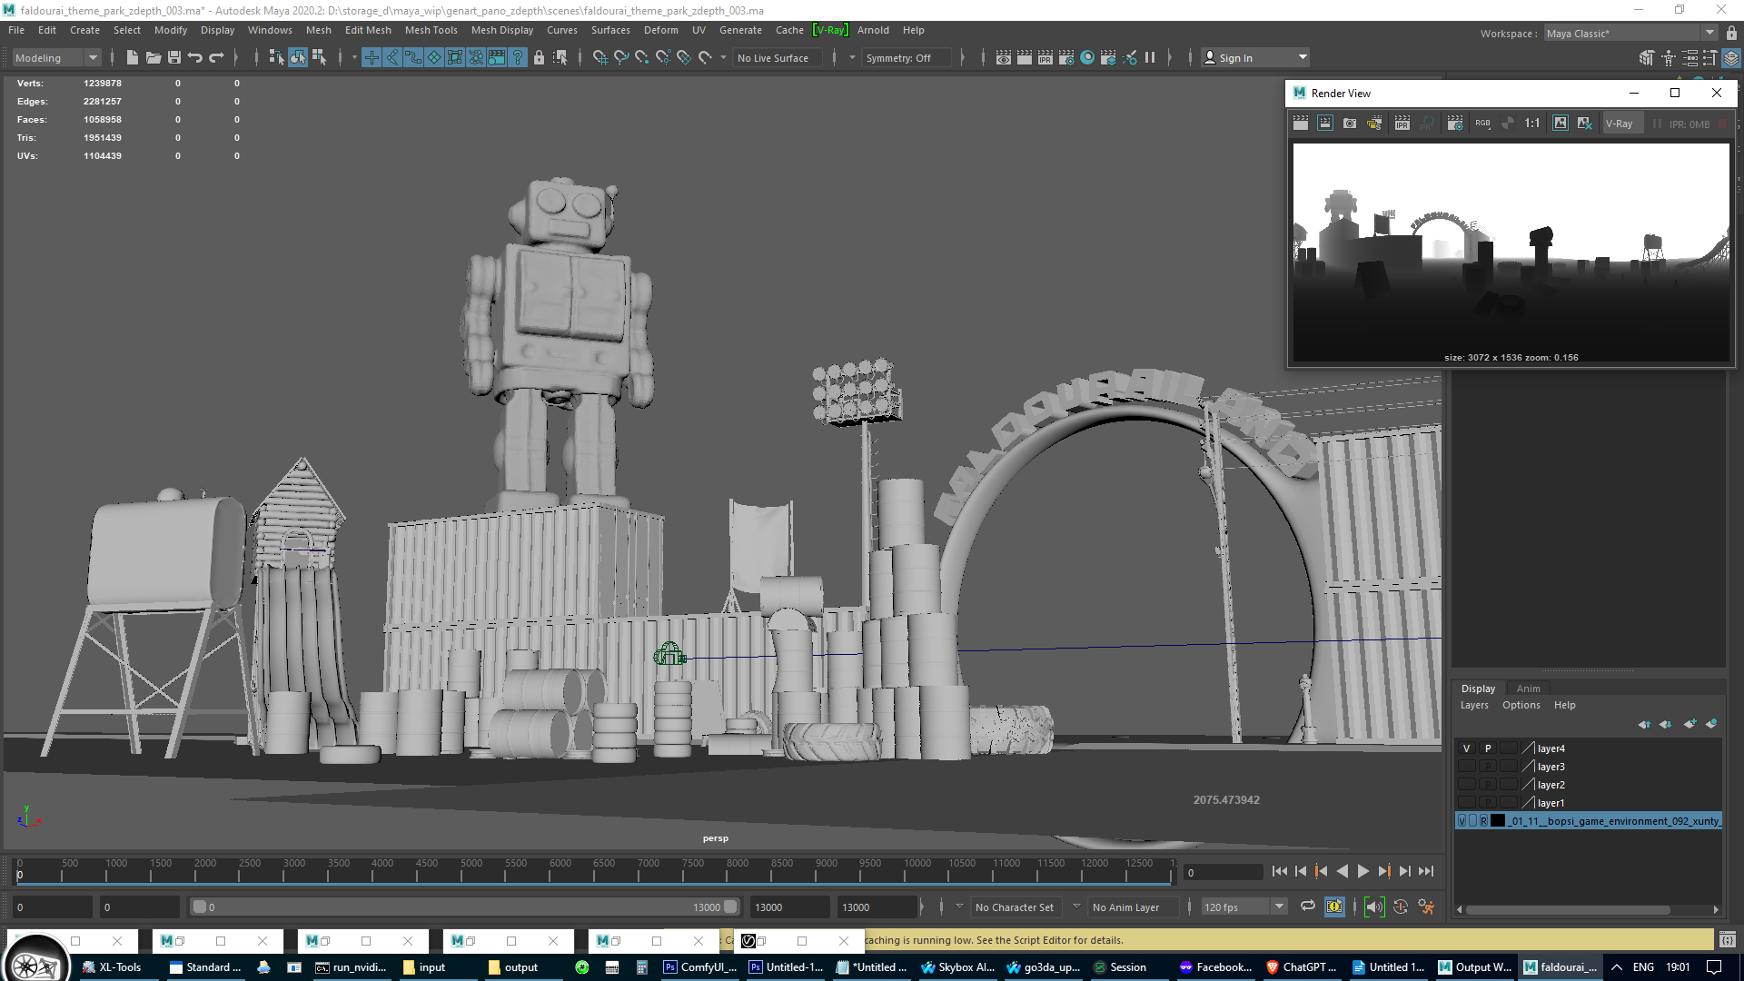Click the V-Ray button in Render View

[x=1620, y=123]
